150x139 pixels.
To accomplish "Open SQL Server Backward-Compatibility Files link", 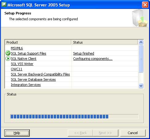I will click(x=40, y=74).
